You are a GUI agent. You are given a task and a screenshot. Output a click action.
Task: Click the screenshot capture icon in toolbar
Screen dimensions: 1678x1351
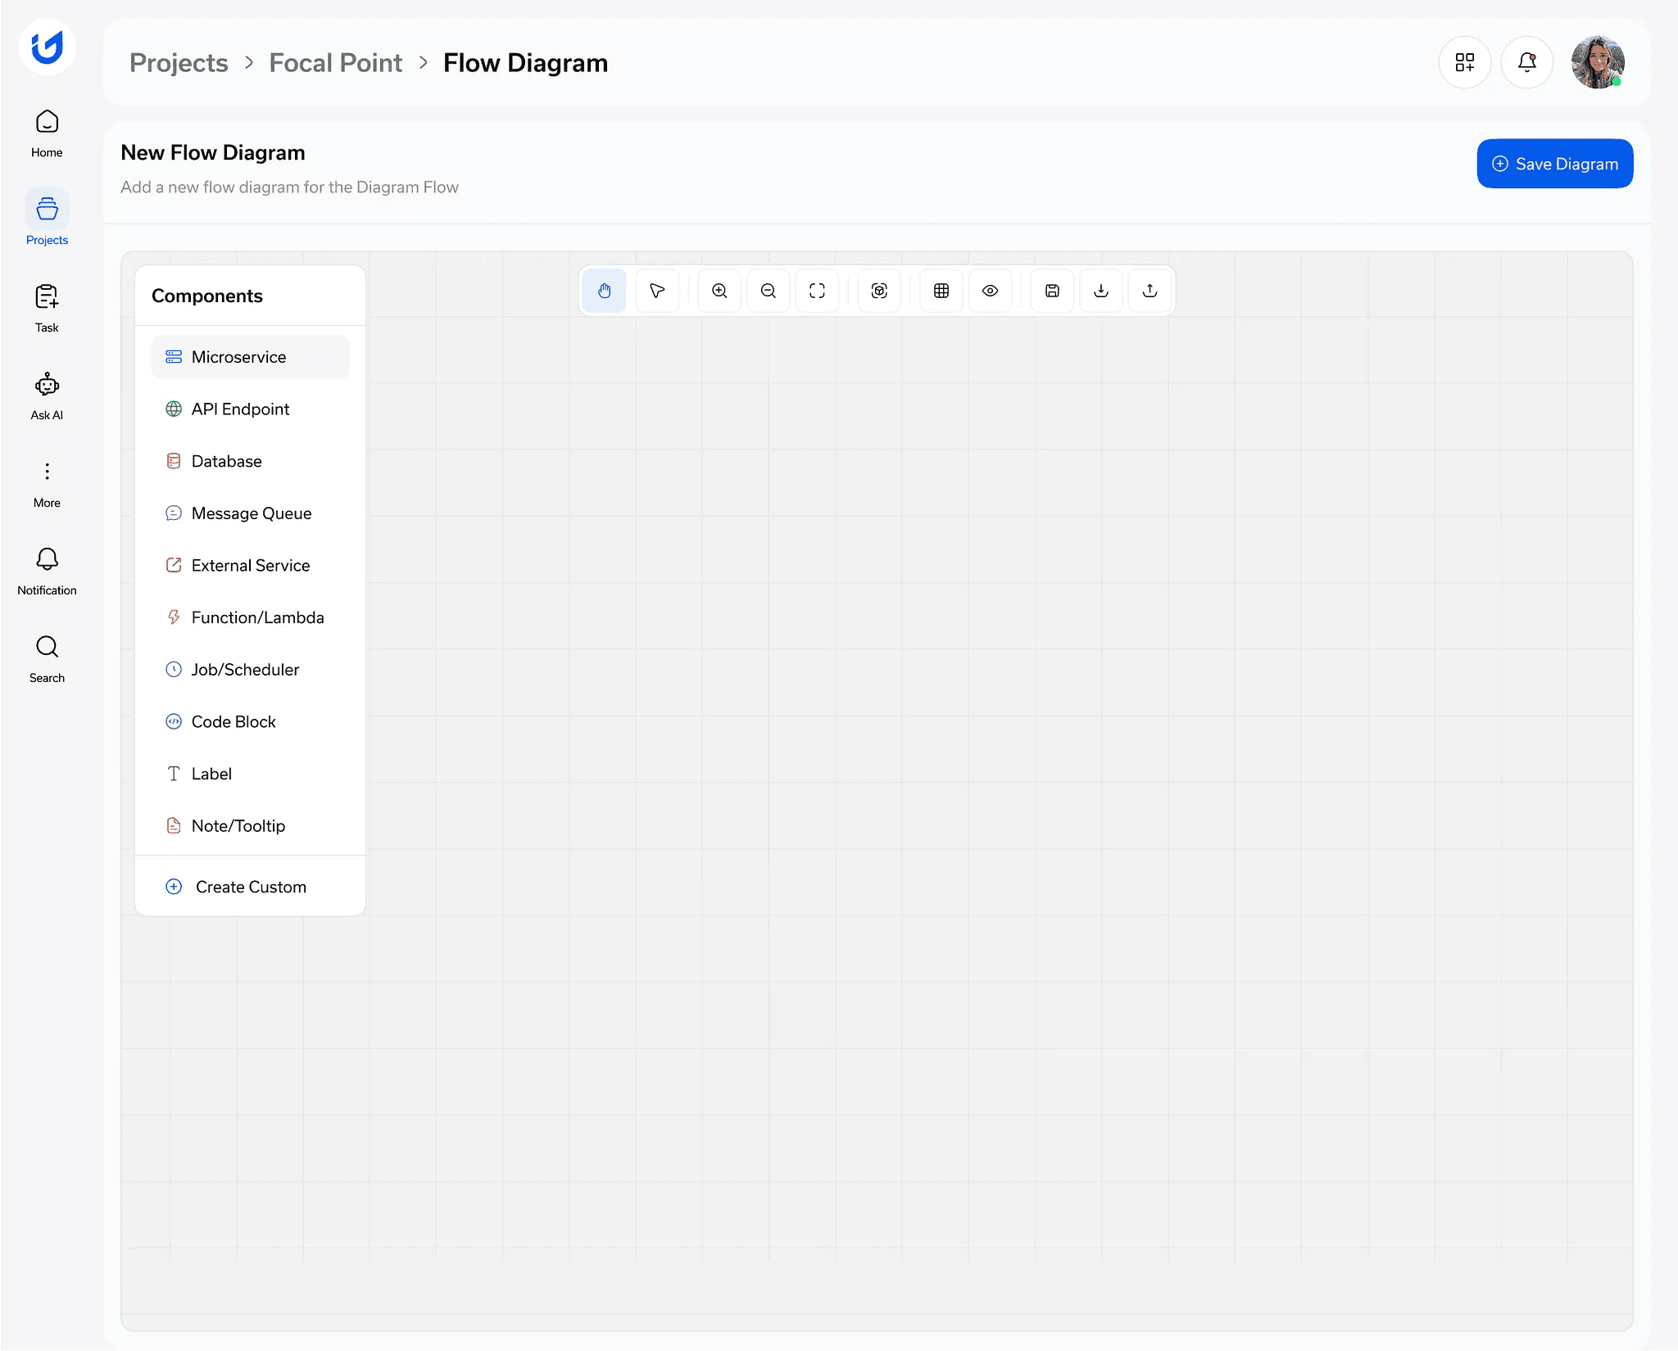[879, 291]
